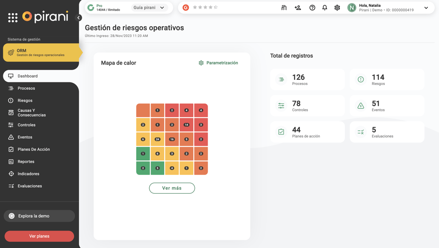Open the Guía pirani dropdown
The height and width of the screenshot is (248, 439).
[149, 7]
